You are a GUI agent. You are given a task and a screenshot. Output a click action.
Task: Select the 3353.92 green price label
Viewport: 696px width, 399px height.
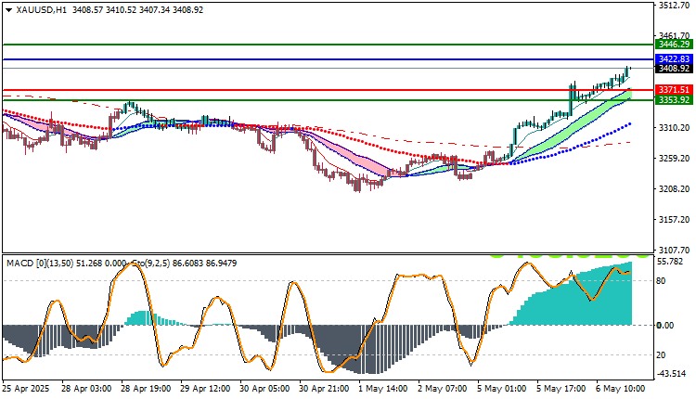(674, 100)
